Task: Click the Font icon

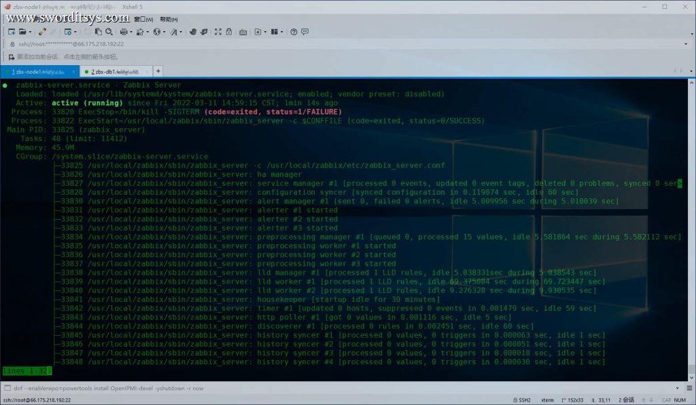Action: pos(173,32)
